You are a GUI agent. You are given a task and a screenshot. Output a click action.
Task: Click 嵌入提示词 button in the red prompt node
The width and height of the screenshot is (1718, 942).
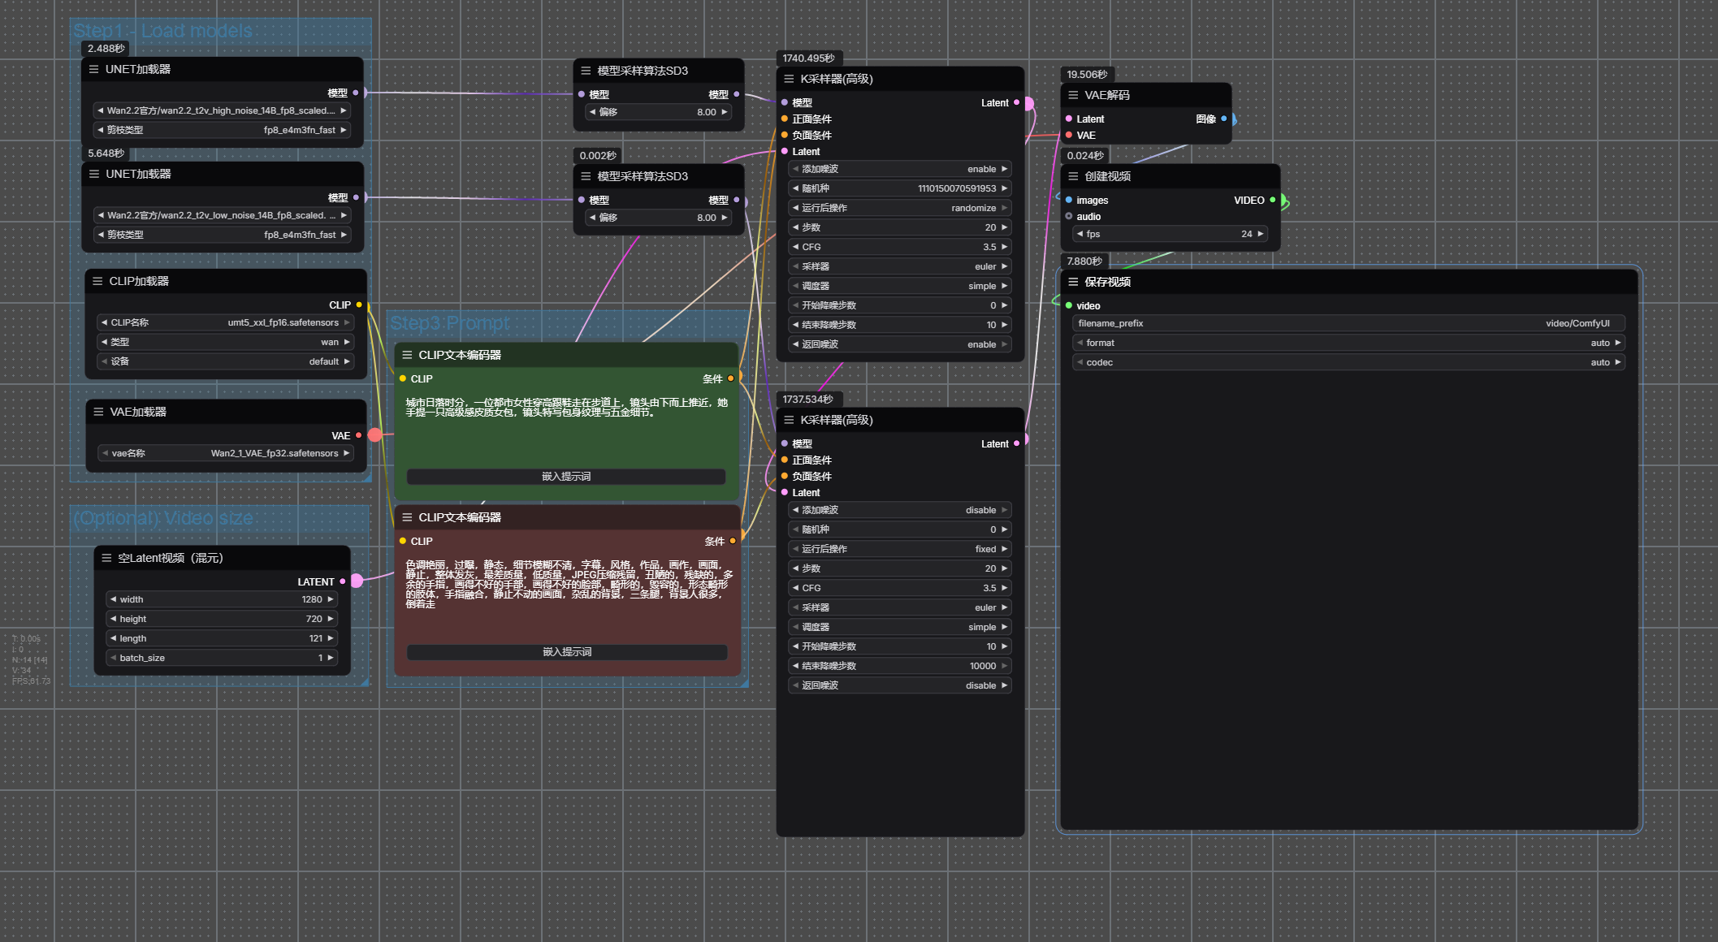(x=566, y=652)
